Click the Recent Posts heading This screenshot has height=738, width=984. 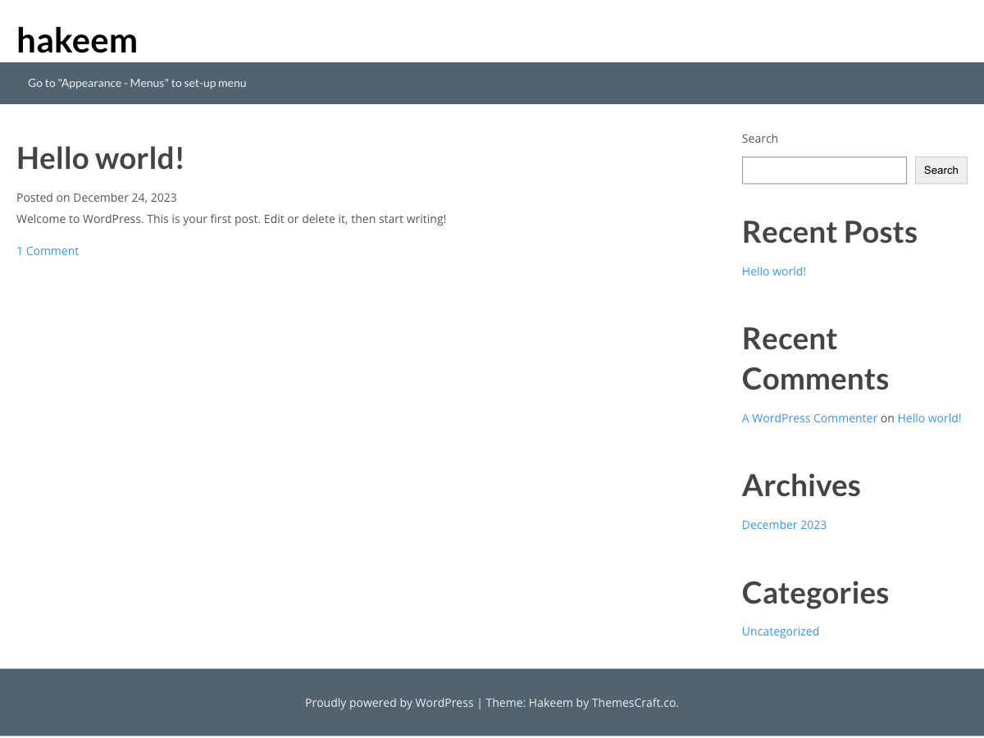[829, 232]
